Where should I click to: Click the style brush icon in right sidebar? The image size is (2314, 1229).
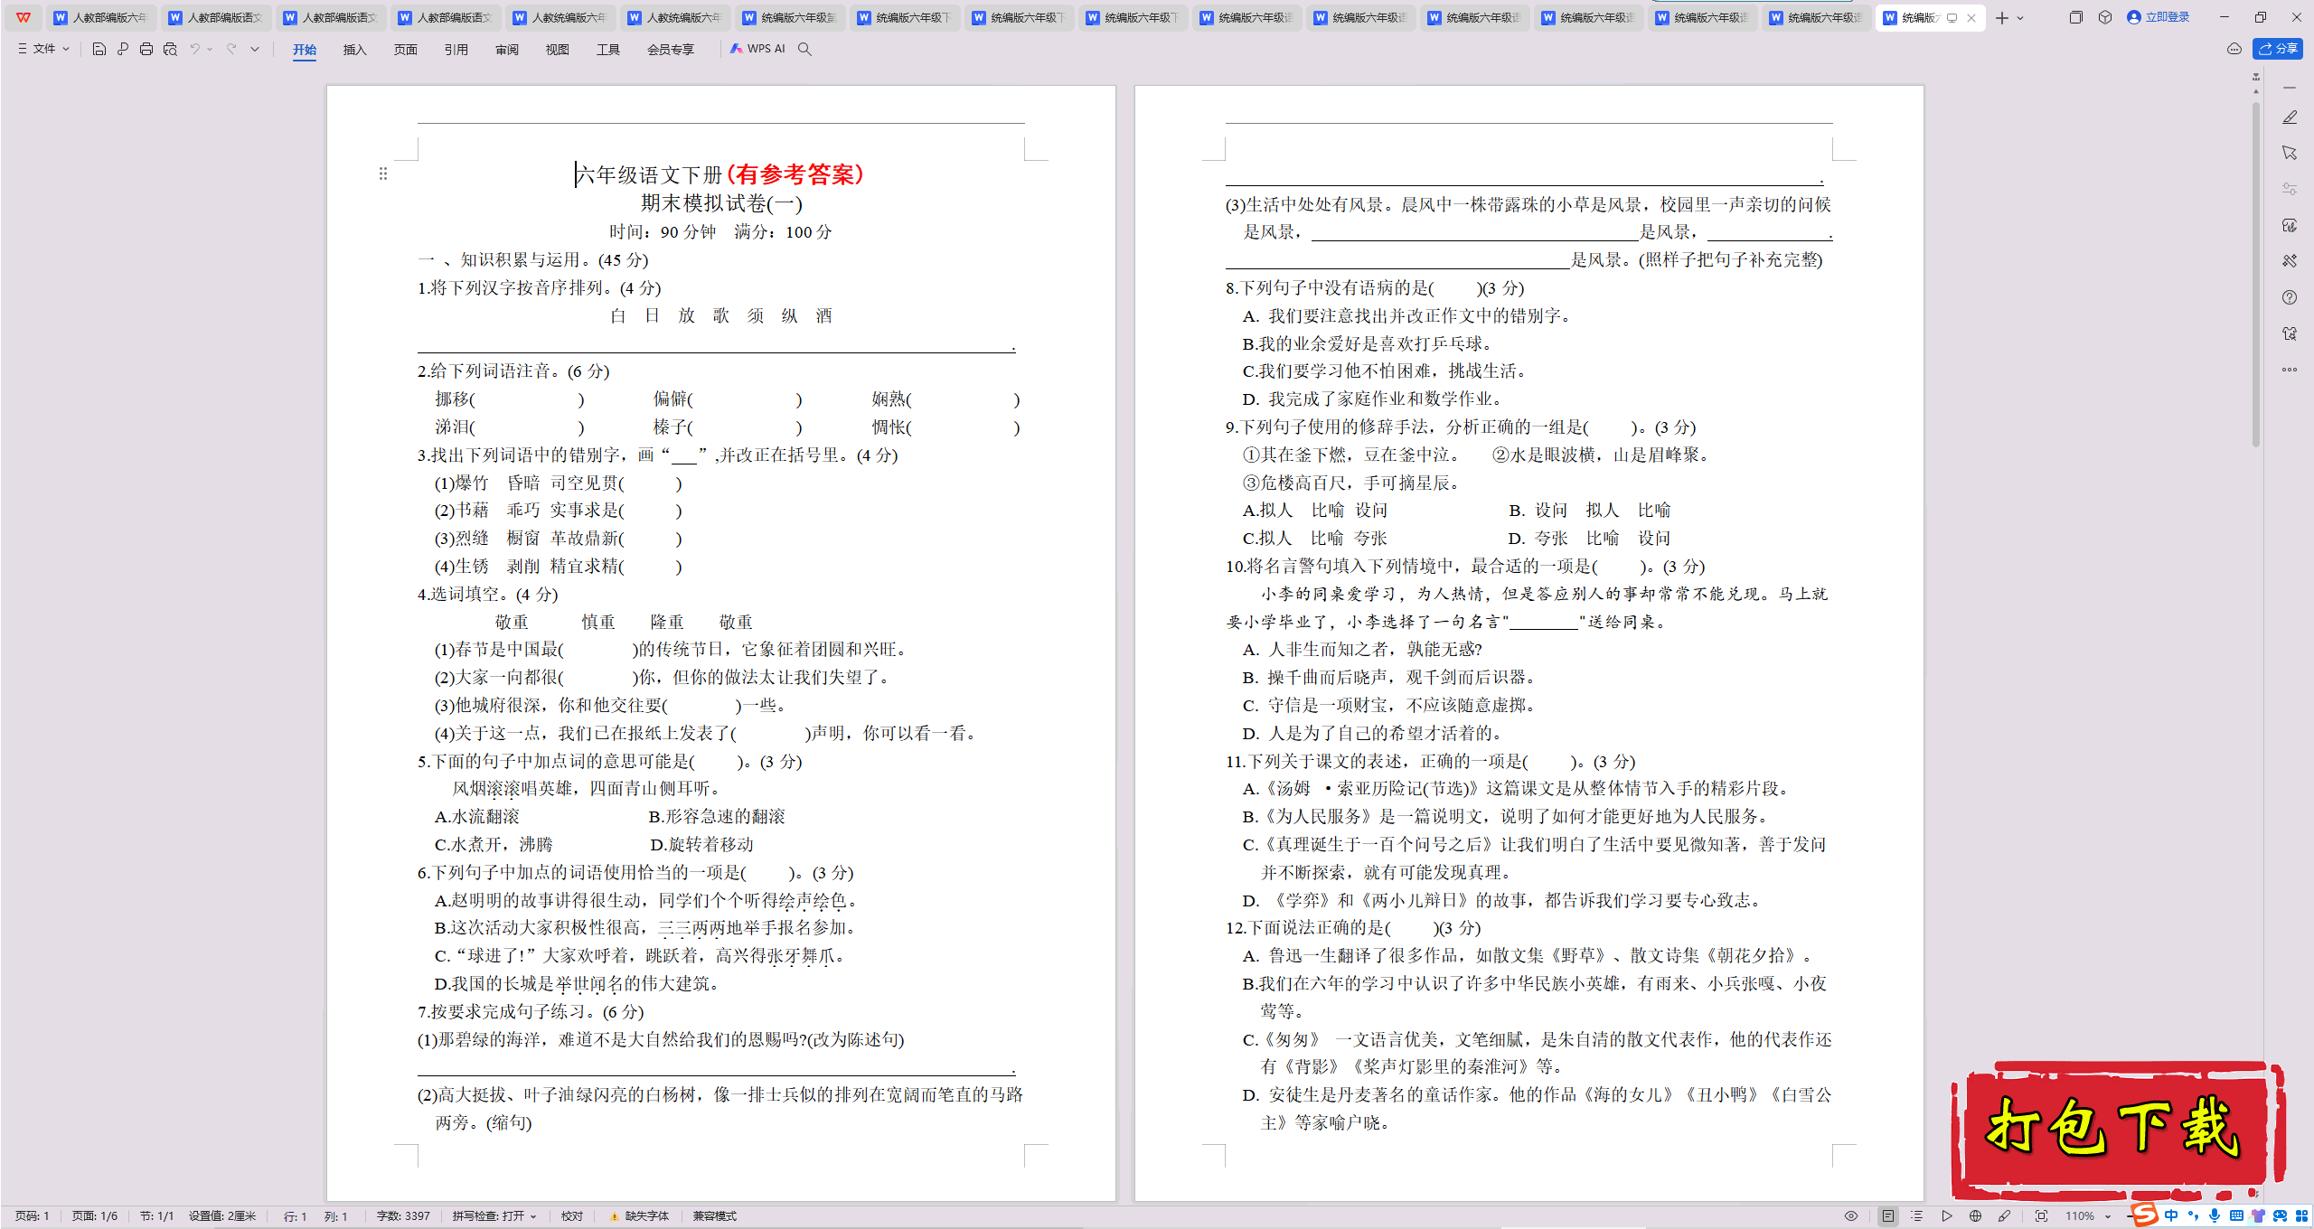(2290, 225)
